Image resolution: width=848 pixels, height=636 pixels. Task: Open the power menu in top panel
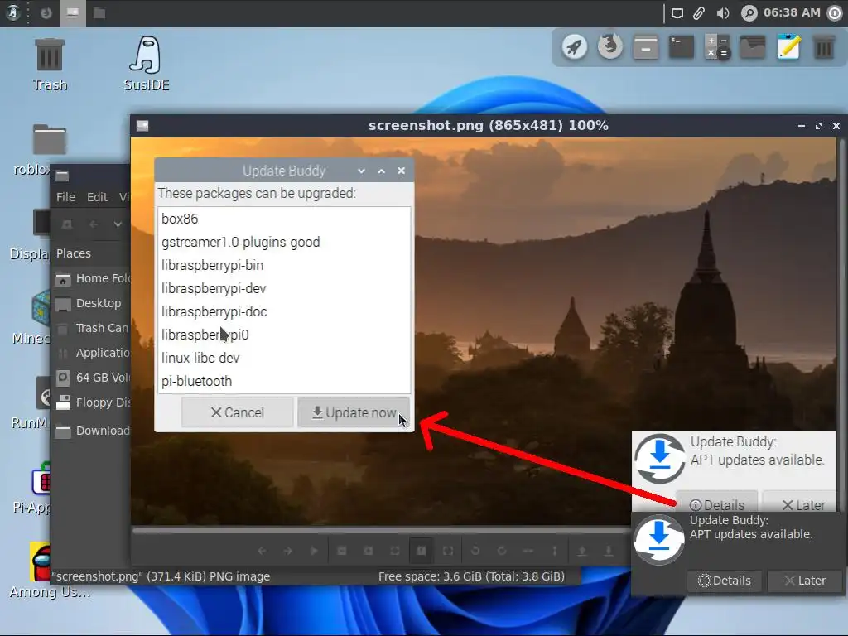click(x=835, y=13)
